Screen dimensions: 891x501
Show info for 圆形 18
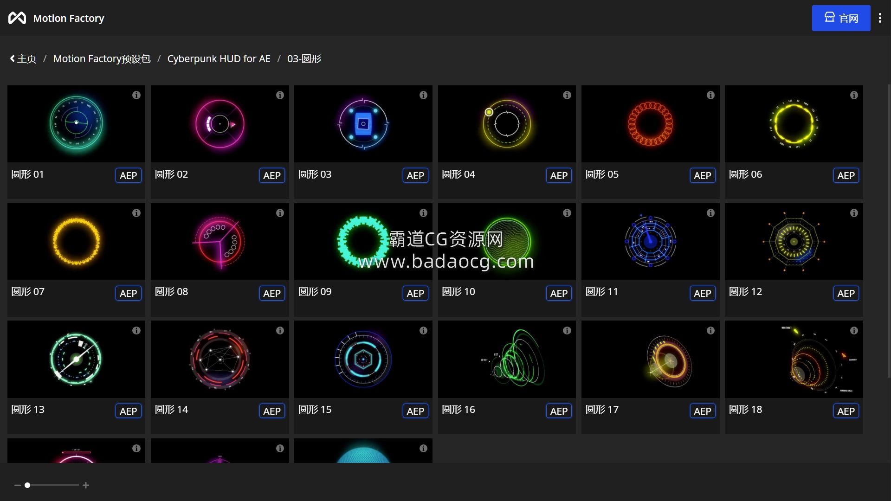click(854, 331)
